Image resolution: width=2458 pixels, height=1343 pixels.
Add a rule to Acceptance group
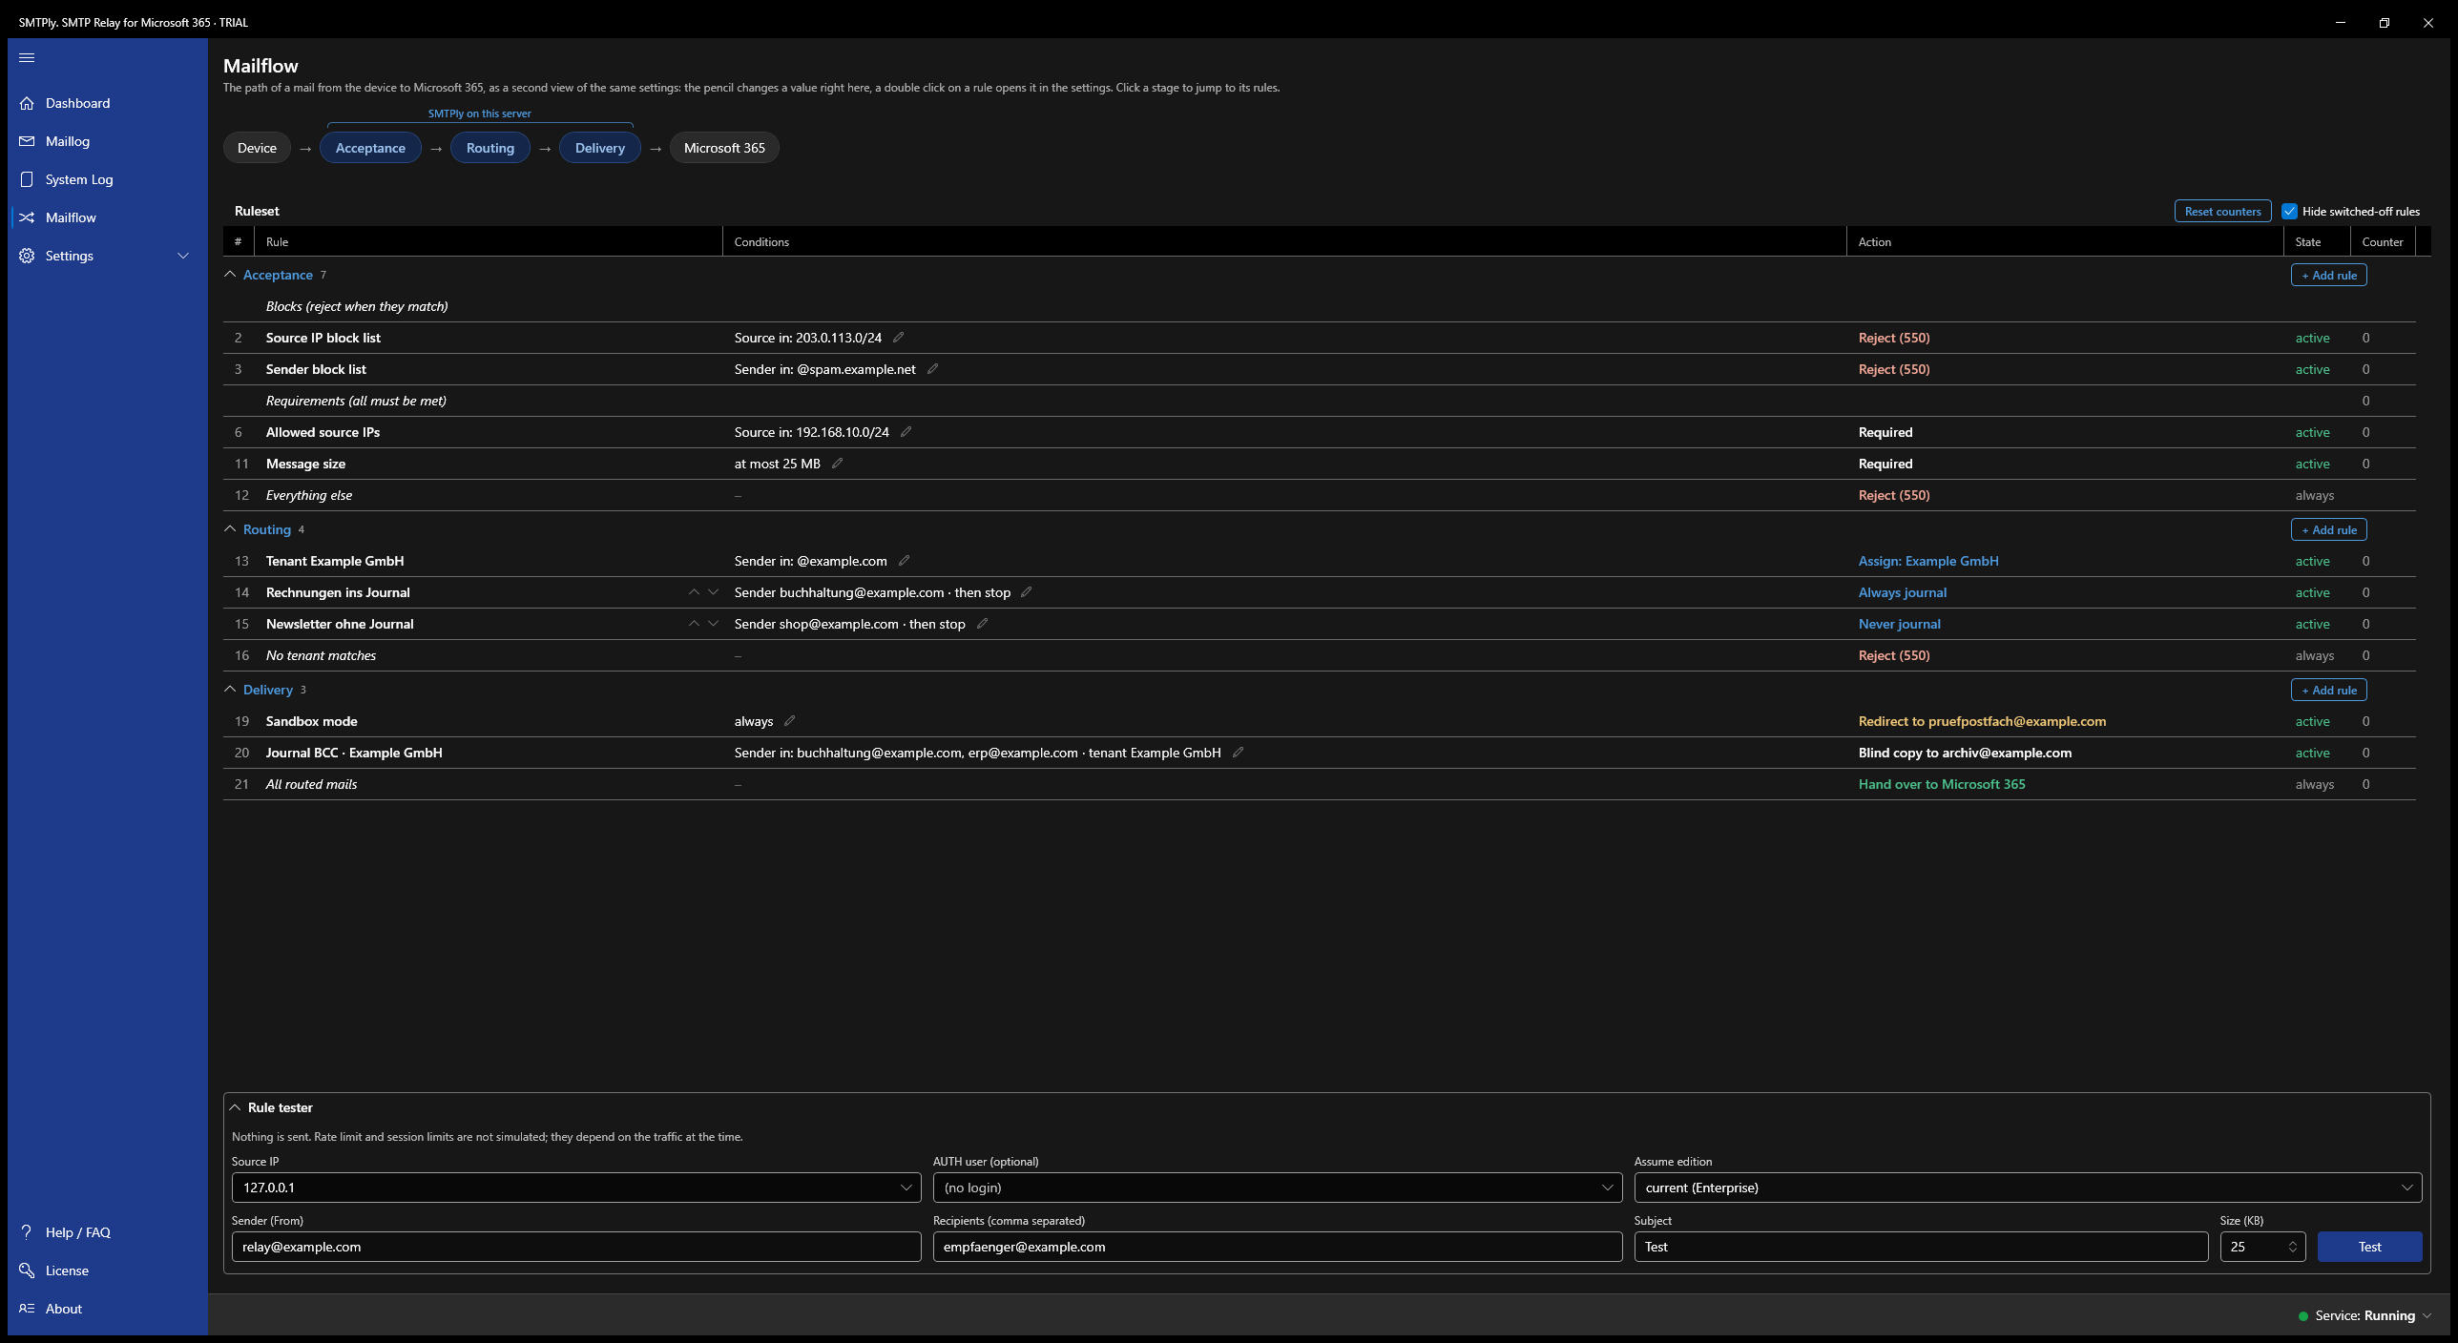coord(2329,276)
